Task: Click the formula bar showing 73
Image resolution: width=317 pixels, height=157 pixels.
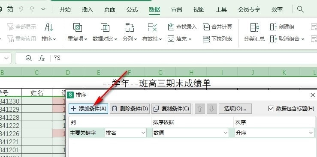Action: tap(184, 58)
